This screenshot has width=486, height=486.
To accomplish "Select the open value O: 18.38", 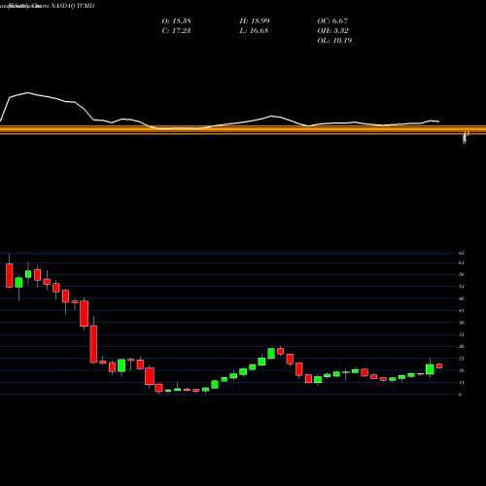I will pos(176,20).
